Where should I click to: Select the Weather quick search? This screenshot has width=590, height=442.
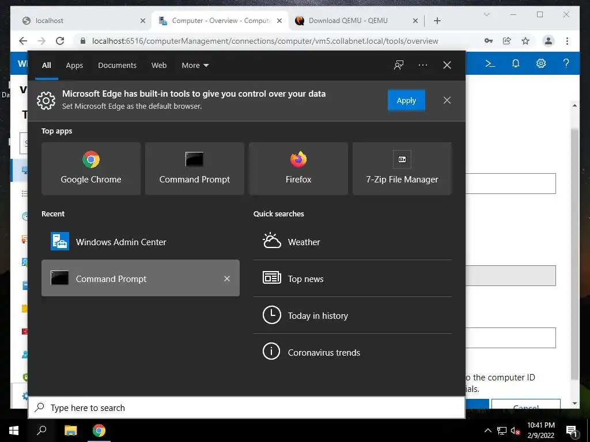353,242
